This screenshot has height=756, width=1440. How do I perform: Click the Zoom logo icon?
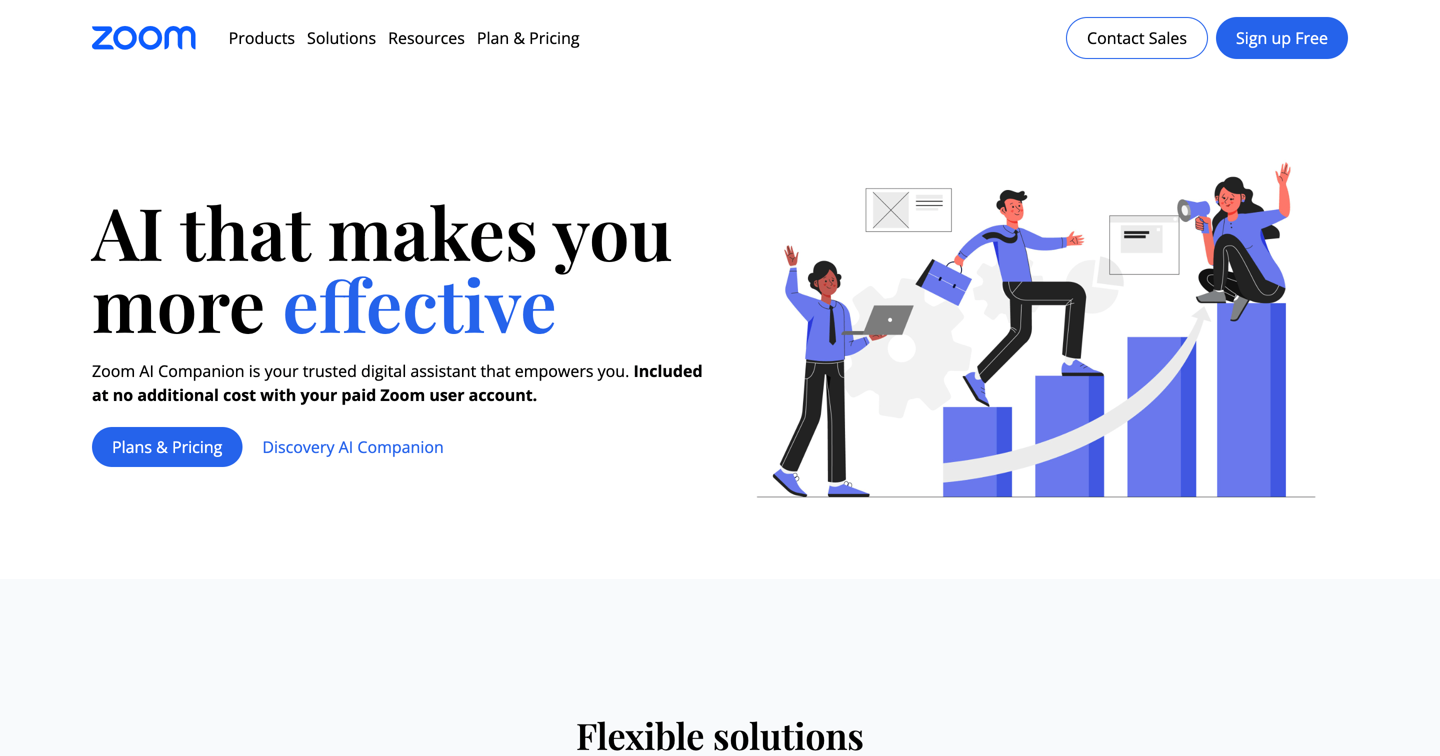[x=143, y=38]
